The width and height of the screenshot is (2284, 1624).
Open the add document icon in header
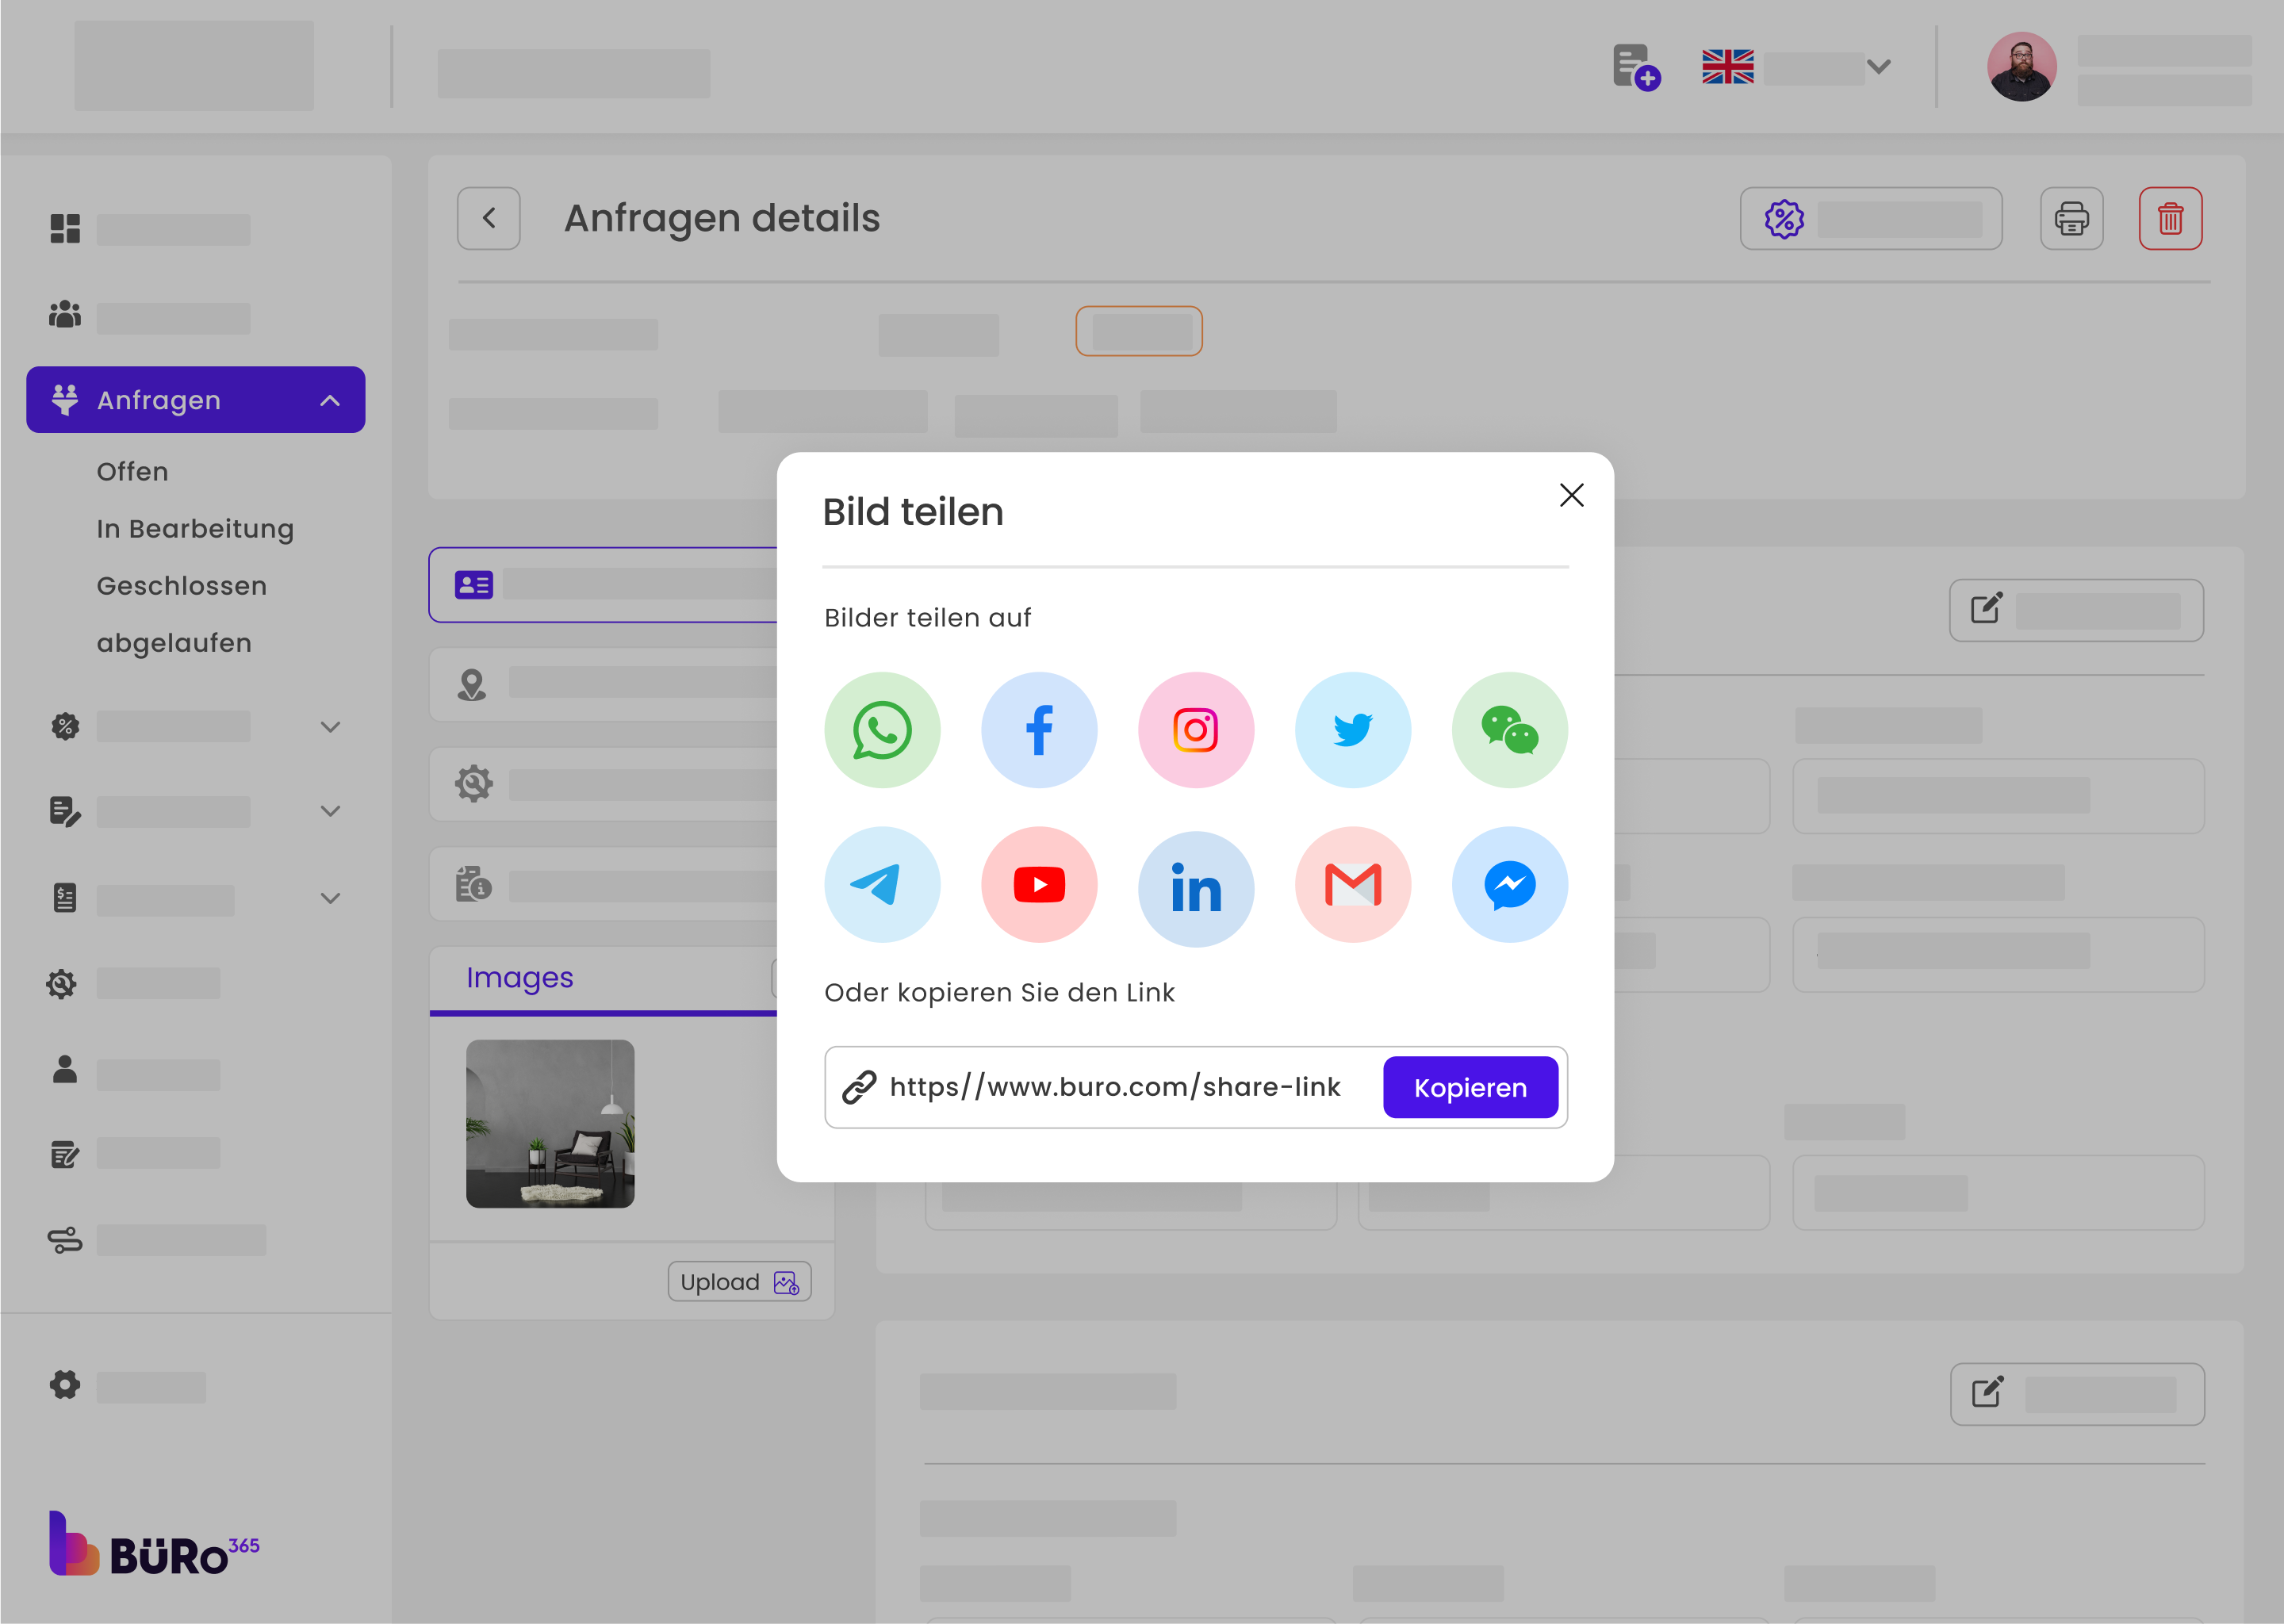click(1636, 68)
